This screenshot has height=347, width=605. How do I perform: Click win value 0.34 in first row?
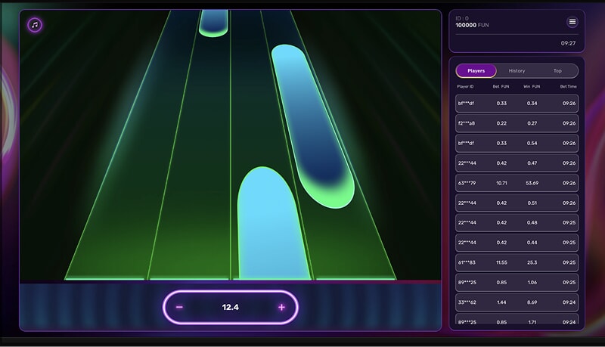[x=532, y=104]
